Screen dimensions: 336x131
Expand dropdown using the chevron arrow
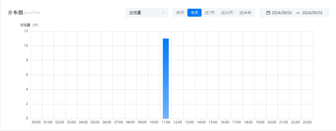click(163, 13)
